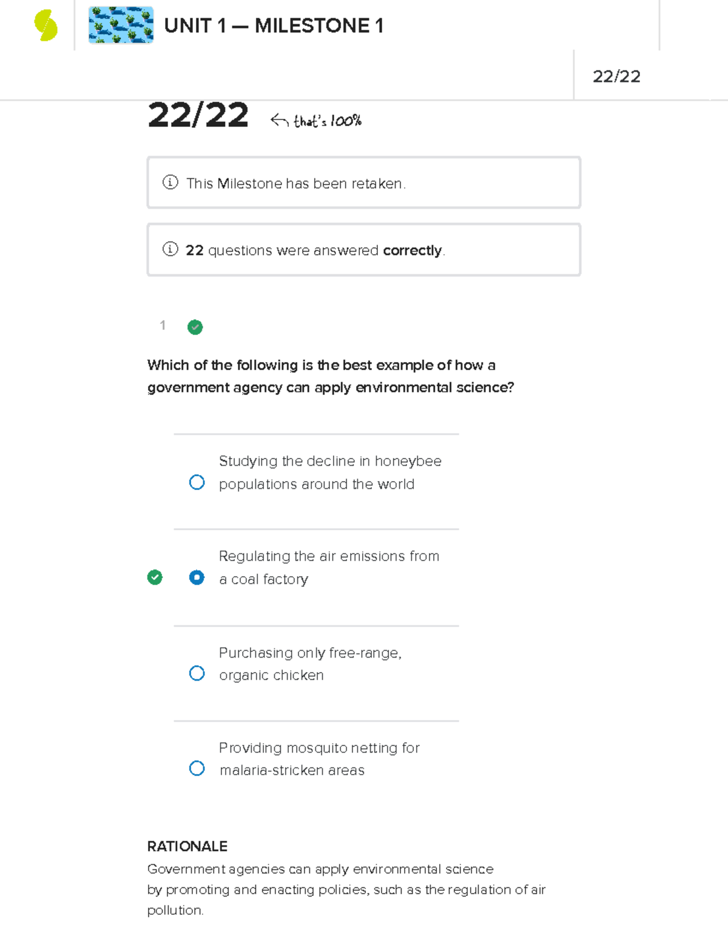Click the green correct-answer checkmark beside coal factory option
This screenshot has height=942, width=728.
pos(155,577)
